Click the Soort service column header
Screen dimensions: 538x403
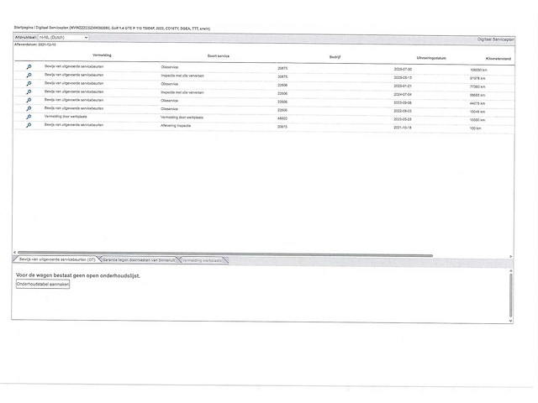[220, 56]
